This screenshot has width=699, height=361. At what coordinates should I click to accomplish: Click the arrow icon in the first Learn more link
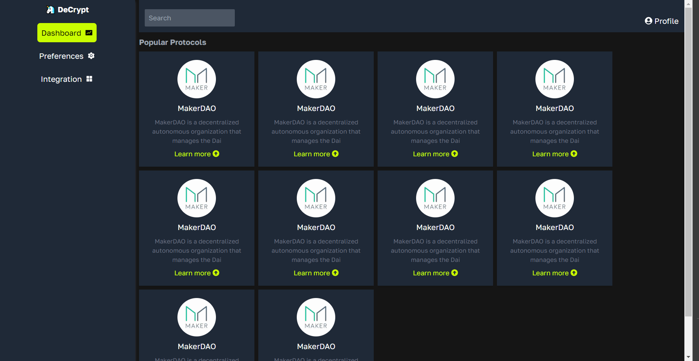tap(216, 154)
